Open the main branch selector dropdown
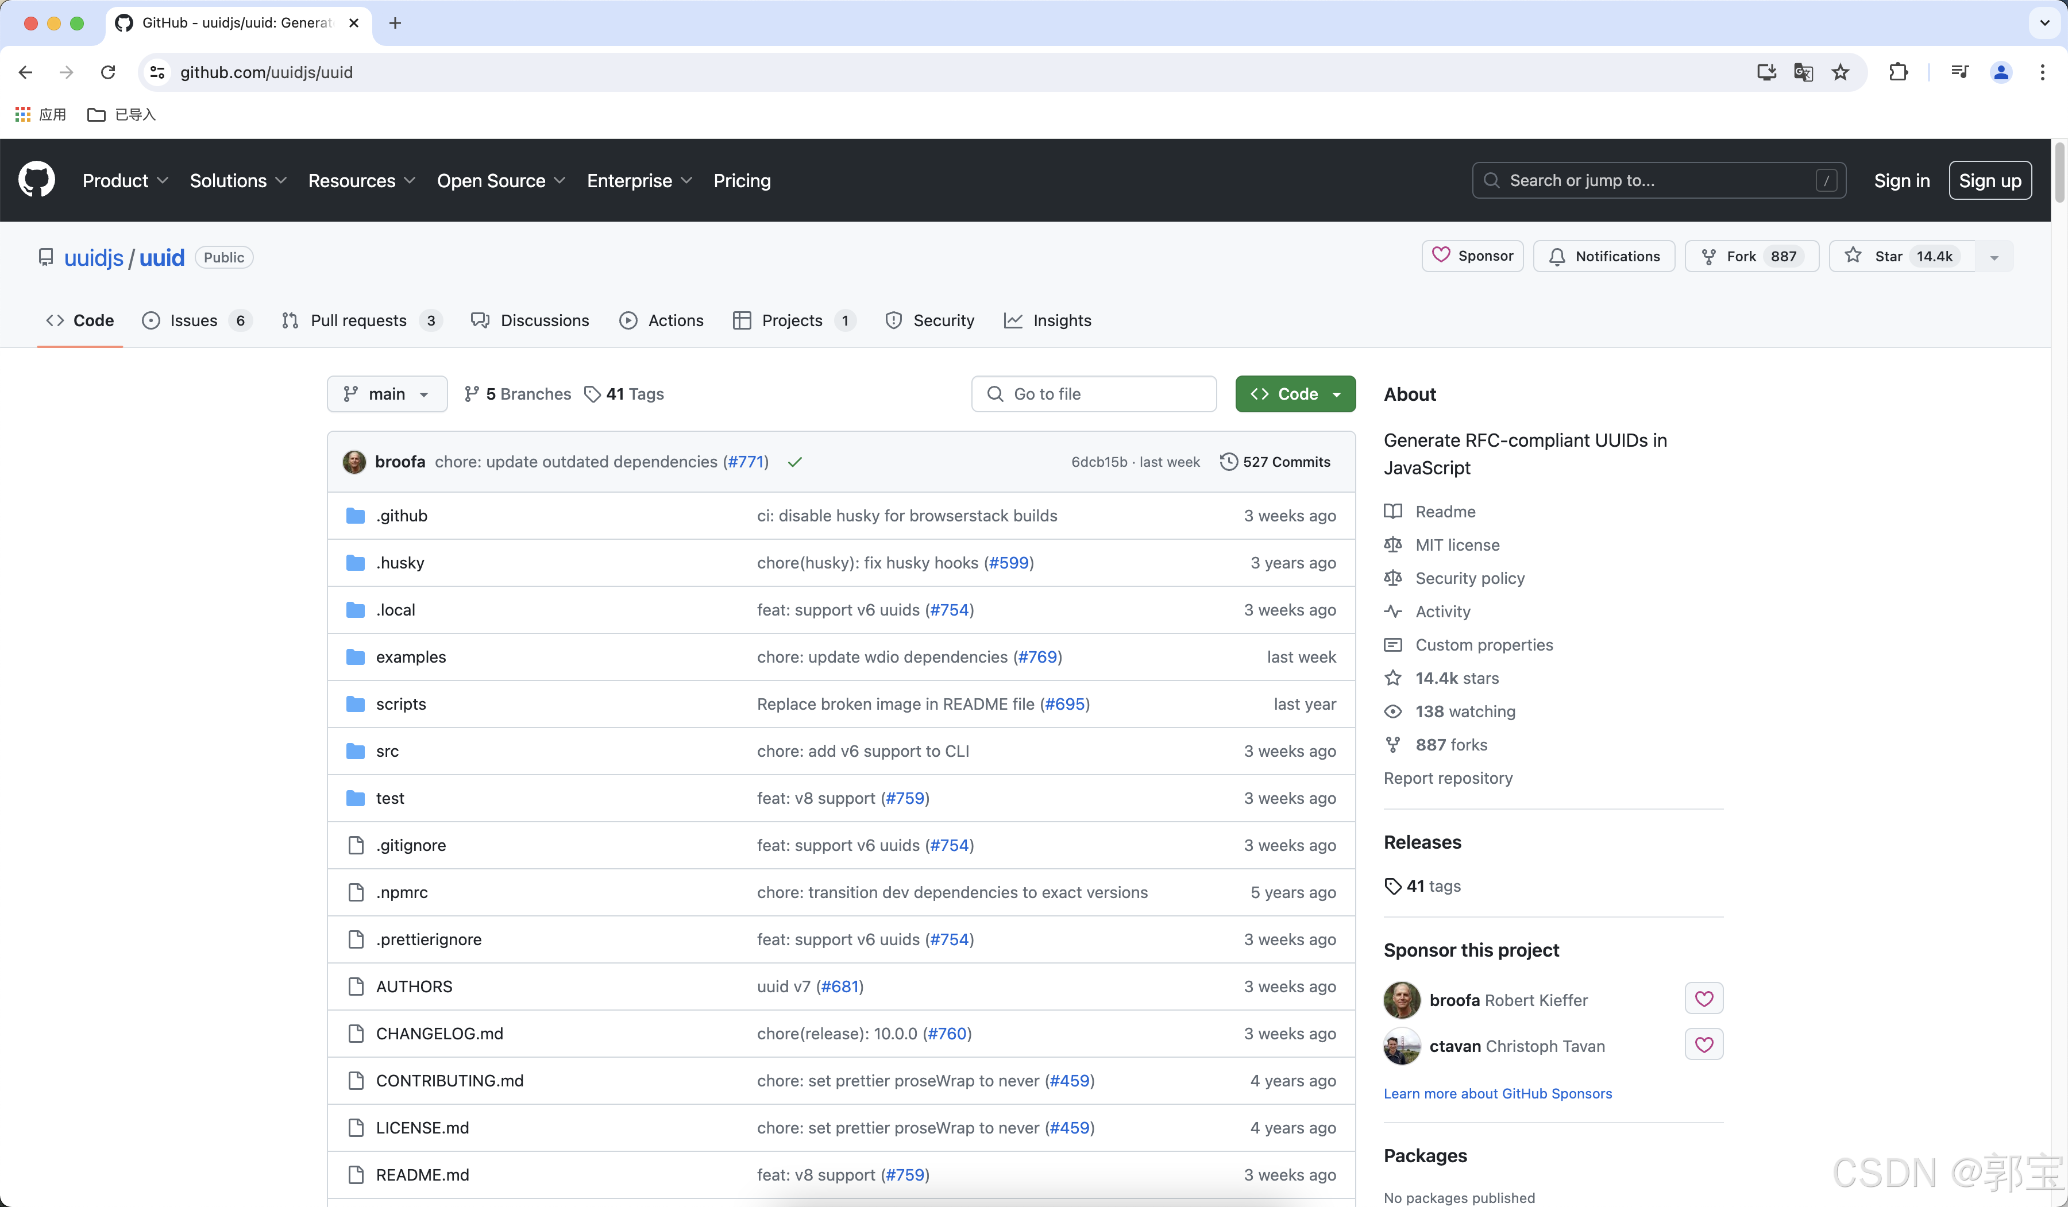 pyautogui.click(x=387, y=394)
